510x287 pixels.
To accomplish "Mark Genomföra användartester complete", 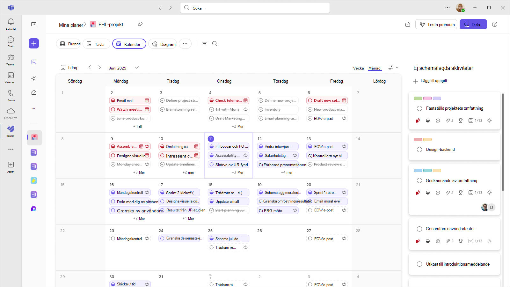I will pos(419,229).
